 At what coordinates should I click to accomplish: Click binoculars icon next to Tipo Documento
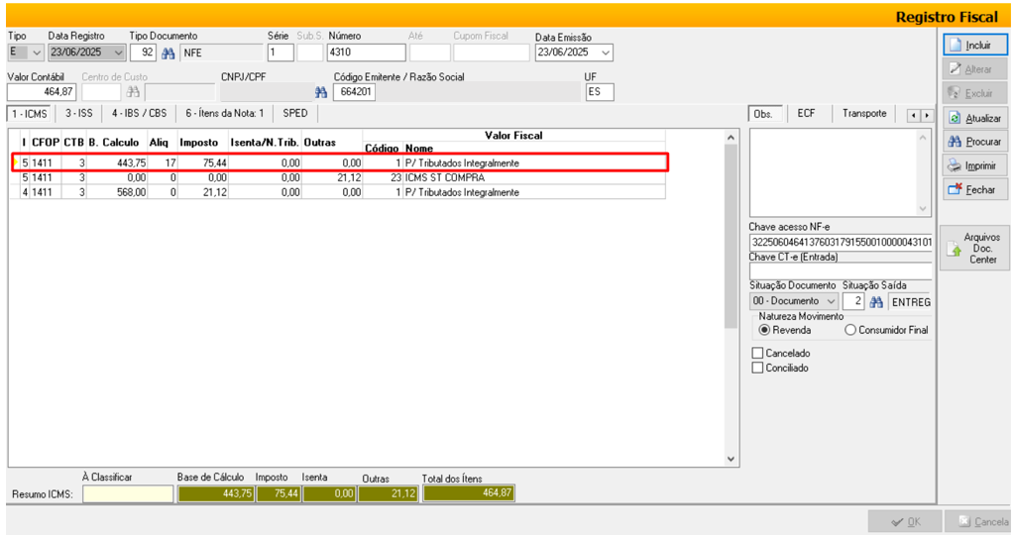click(168, 53)
